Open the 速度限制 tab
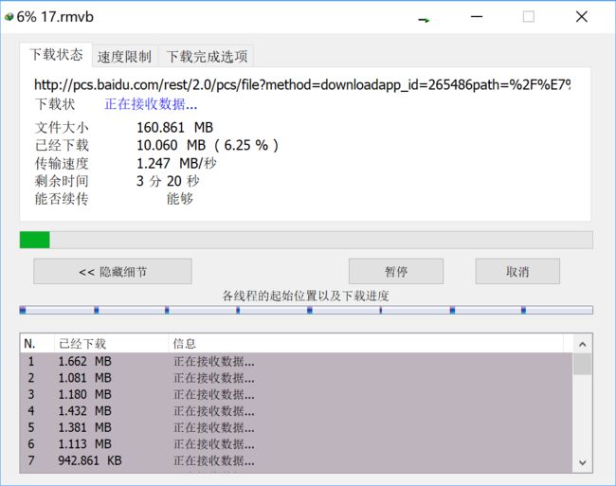This screenshot has height=486, width=616. point(124,57)
